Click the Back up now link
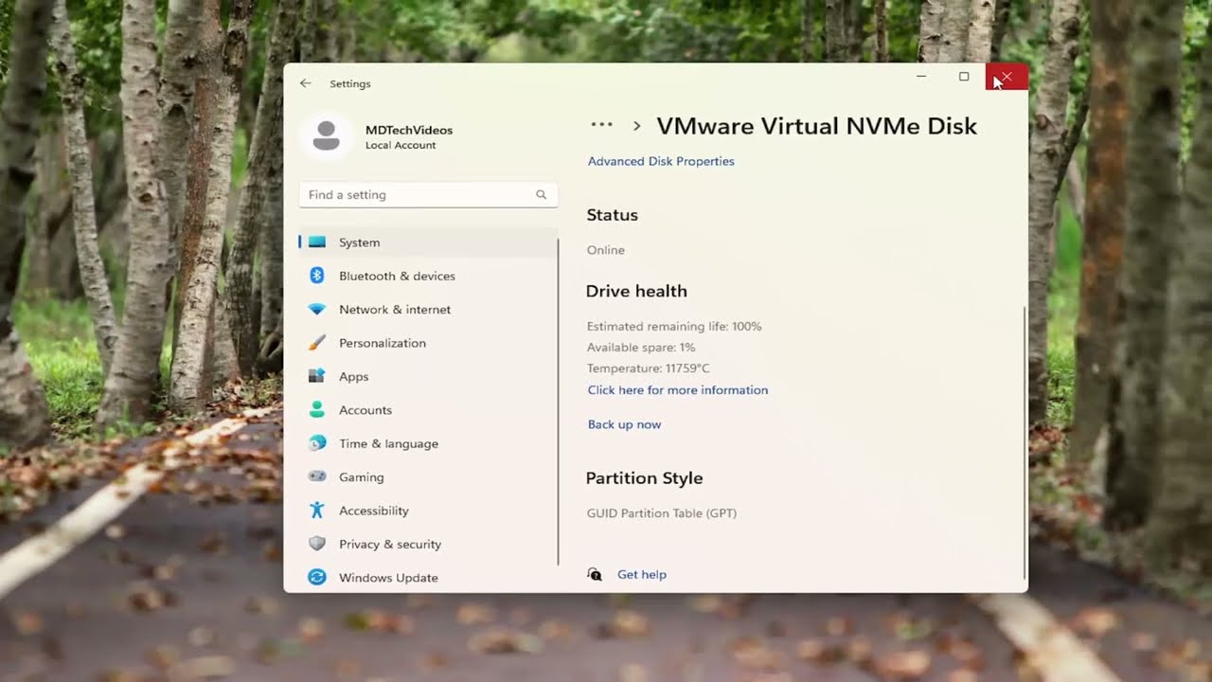 coord(624,424)
